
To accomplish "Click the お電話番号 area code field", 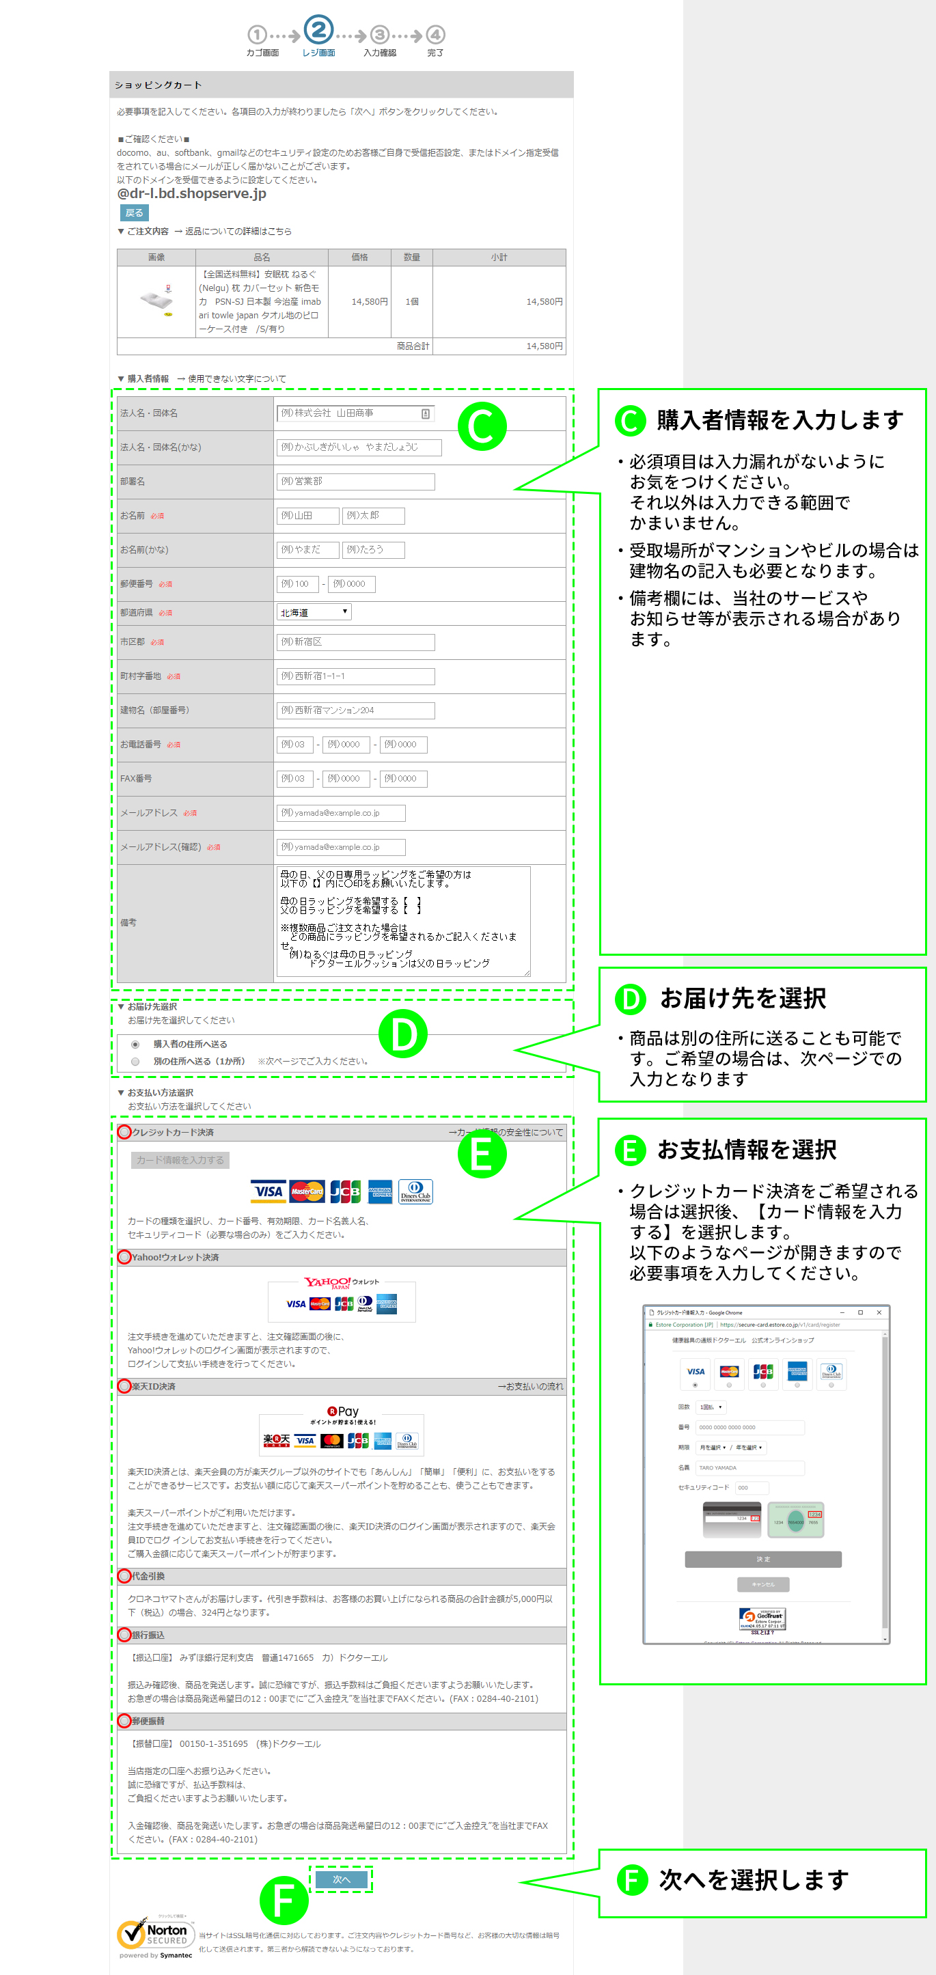I will click(294, 745).
